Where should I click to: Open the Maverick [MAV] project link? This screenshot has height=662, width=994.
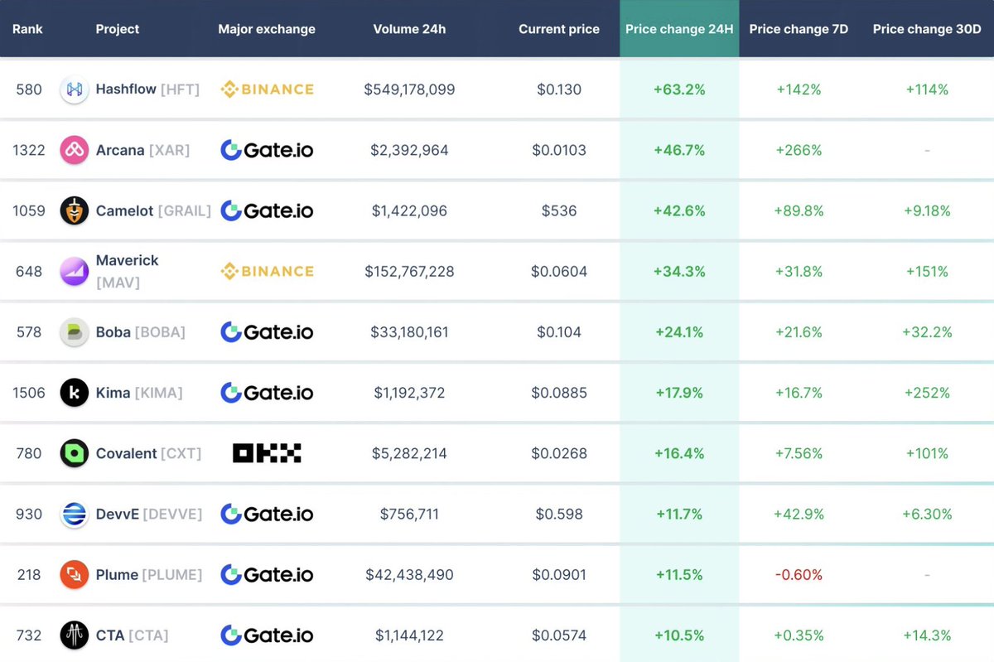point(127,271)
